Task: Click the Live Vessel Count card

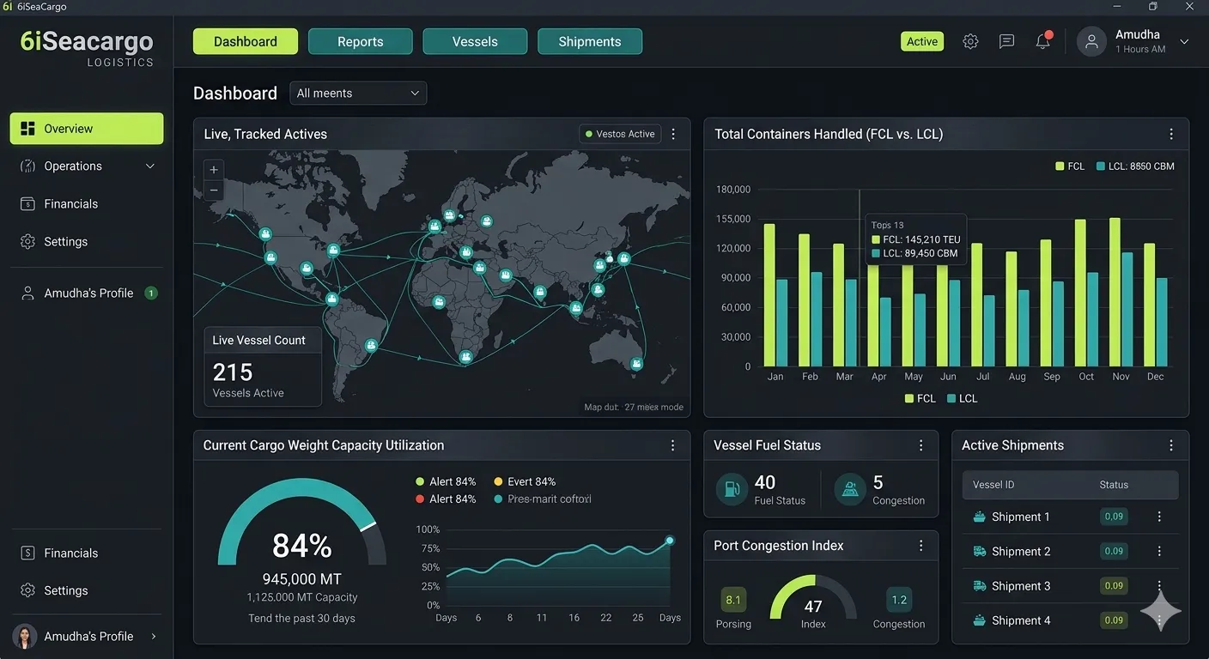Action: pos(263,366)
